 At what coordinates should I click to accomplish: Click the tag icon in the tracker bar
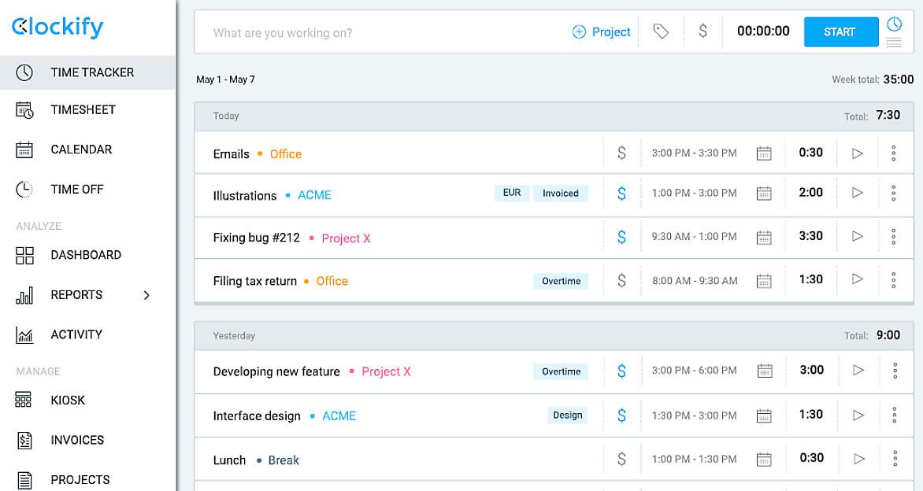coord(661,31)
